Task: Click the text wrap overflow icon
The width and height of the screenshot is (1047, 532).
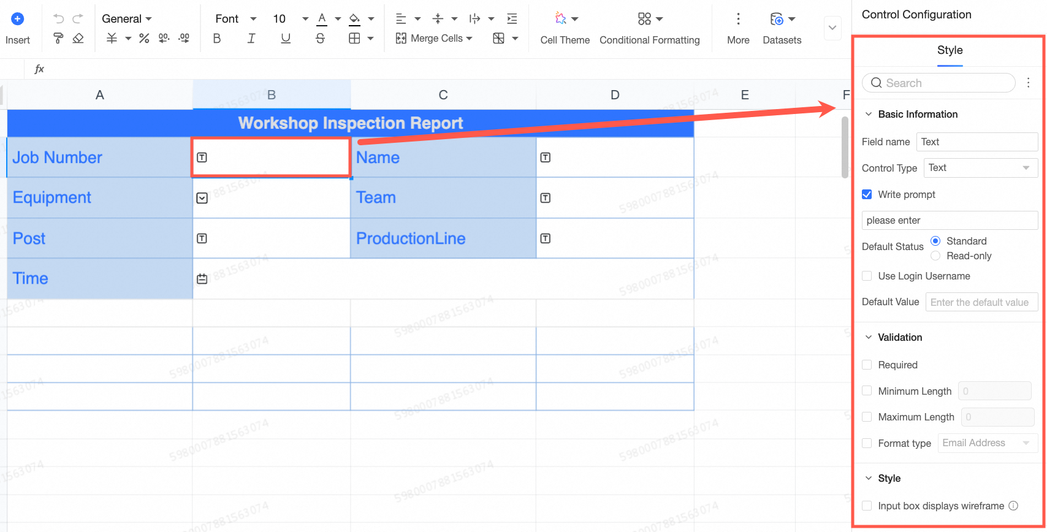Action: [x=474, y=19]
